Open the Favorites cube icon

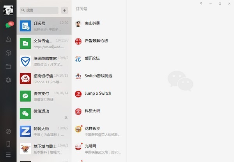coord(8,53)
